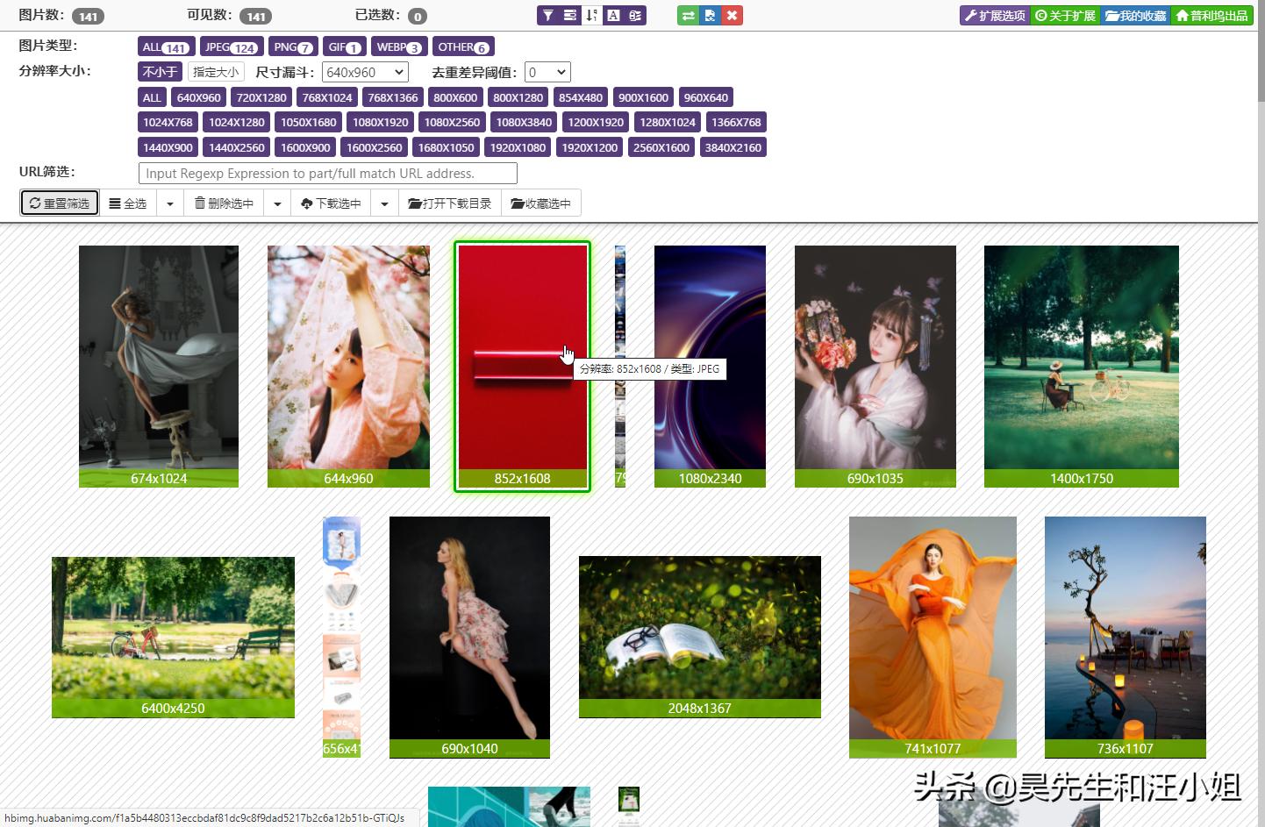This screenshot has height=827, width=1265.
Task: Toggle the 1280X1024 resolution filter
Action: [668, 122]
